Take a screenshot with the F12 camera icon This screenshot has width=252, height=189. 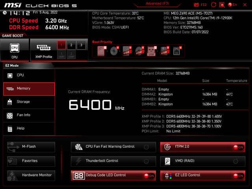196,5
